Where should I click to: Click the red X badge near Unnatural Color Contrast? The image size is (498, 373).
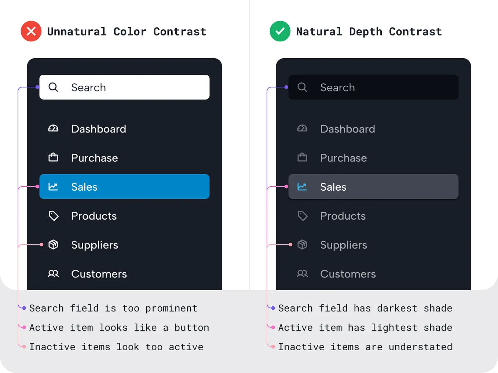pyautogui.click(x=31, y=31)
